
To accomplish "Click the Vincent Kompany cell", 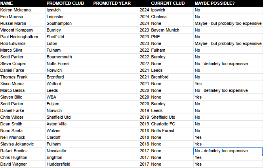I will [x=23, y=30].
